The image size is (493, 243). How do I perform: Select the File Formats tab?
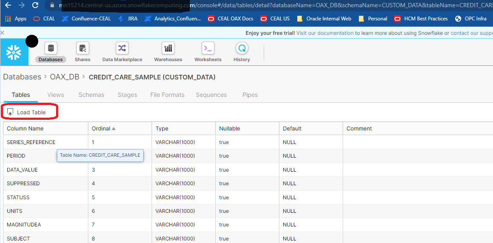[x=167, y=95]
